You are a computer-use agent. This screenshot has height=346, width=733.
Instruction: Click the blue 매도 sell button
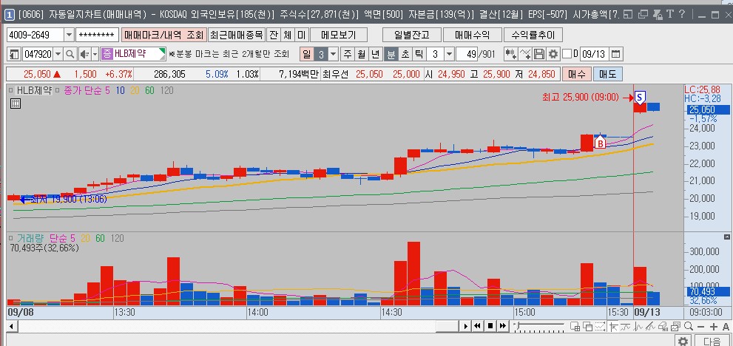[607, 74]
